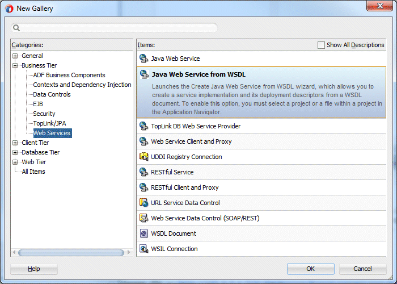Click the Categories scrollbar right arrow
397x284 pixels.
point(129,252)
